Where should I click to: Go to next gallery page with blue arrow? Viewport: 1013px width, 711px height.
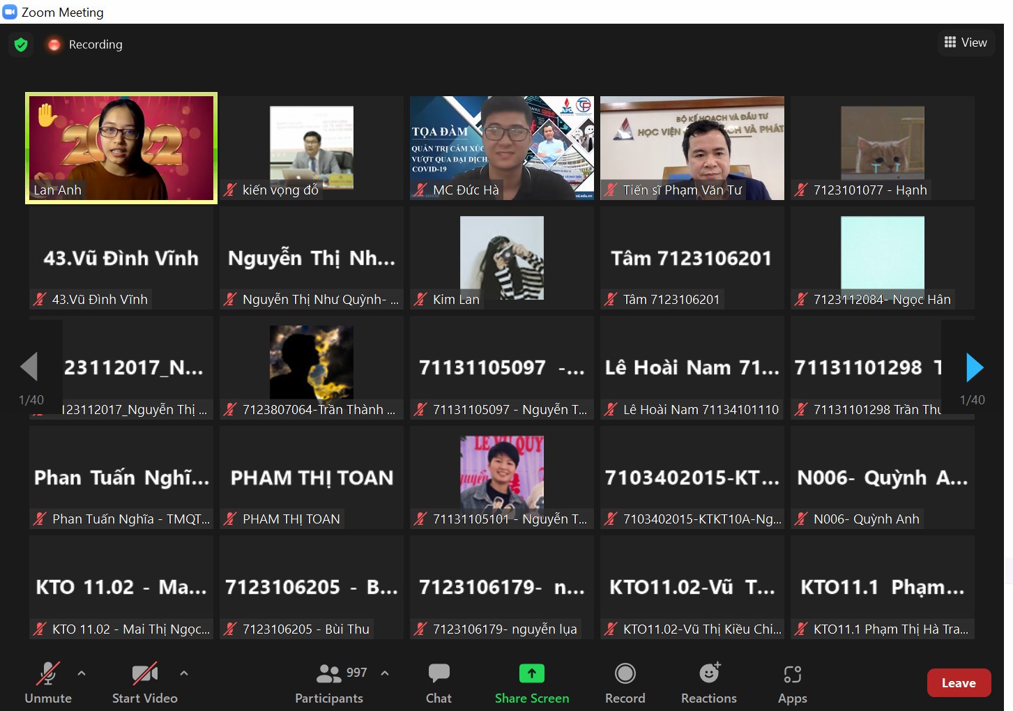974,367
